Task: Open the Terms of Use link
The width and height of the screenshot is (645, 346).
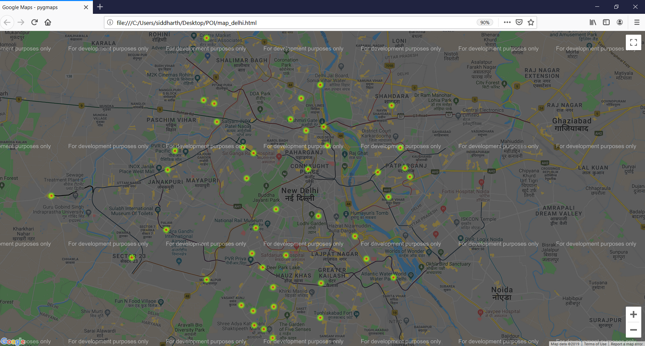Action: pyautogui.click(x=595, y=344)
